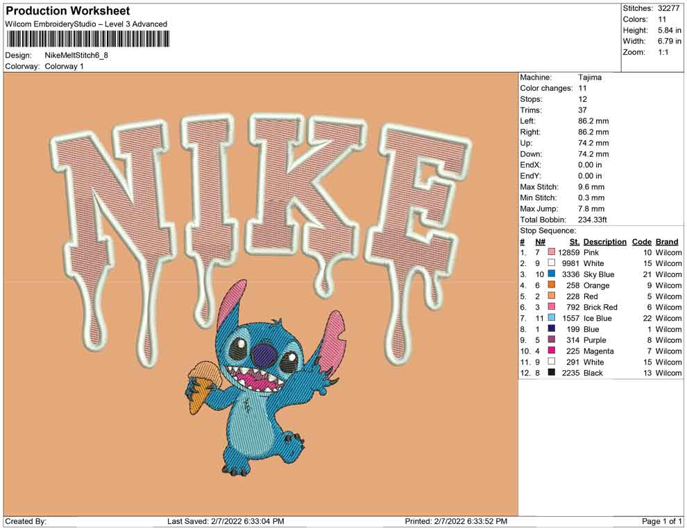Click the Stops value '12'
The height and width of the screenshot is (528, 687).
pos(582,99)
